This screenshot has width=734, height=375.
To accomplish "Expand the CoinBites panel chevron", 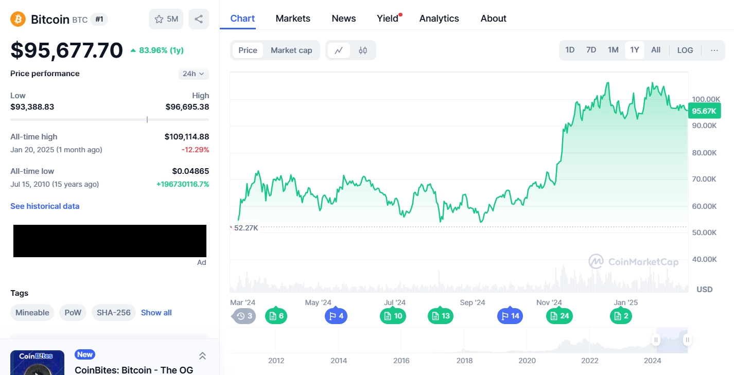I will point(202,355).
